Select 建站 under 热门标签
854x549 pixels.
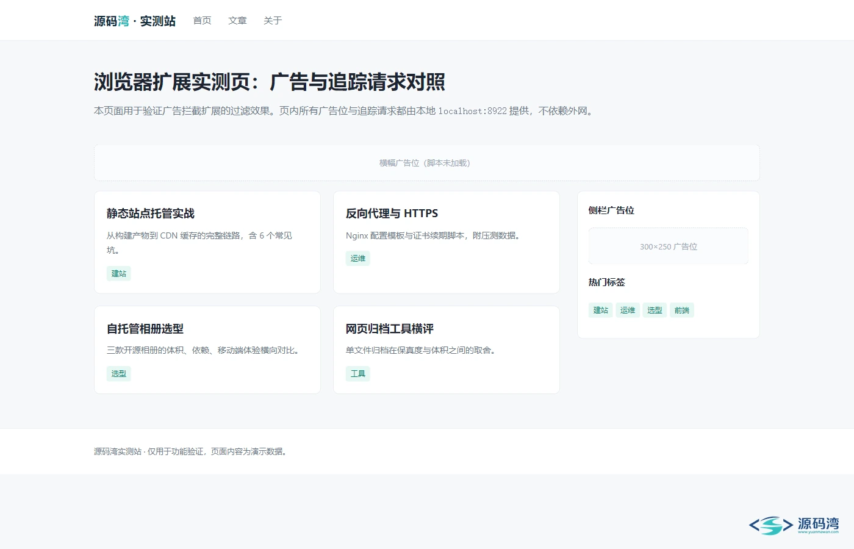[601, 310]
